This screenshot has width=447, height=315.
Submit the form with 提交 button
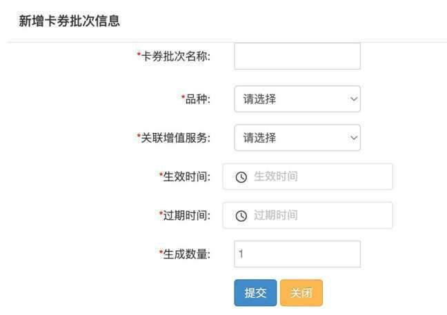pyautogui.click(x=255, y=293)
